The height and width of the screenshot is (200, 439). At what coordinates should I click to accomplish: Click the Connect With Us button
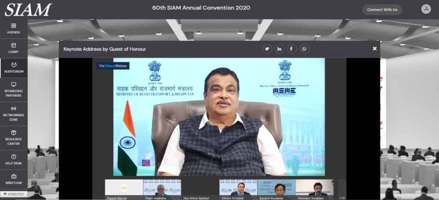pos(382,9)
